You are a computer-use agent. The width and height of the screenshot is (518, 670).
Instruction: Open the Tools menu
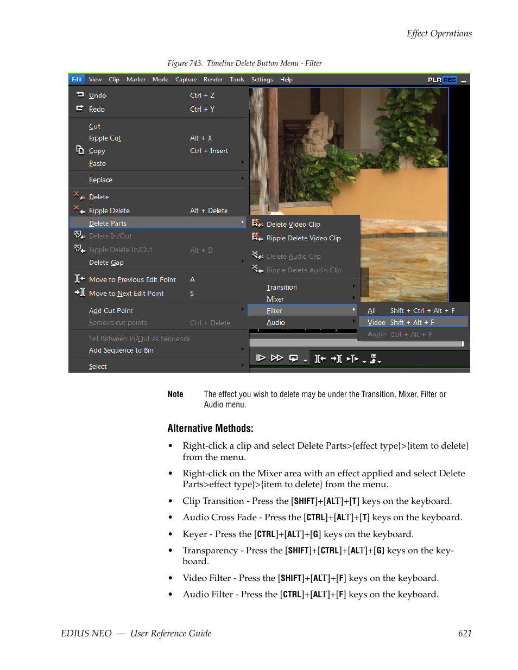237,79
